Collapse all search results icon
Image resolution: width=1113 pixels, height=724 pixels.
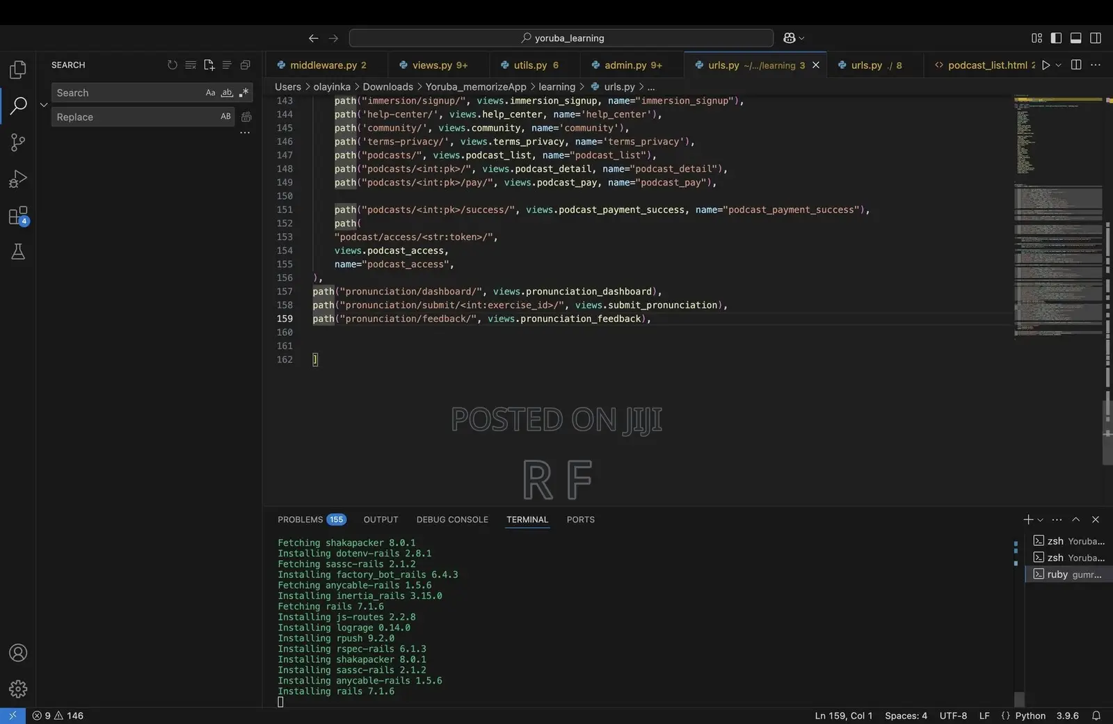point(245,65)
